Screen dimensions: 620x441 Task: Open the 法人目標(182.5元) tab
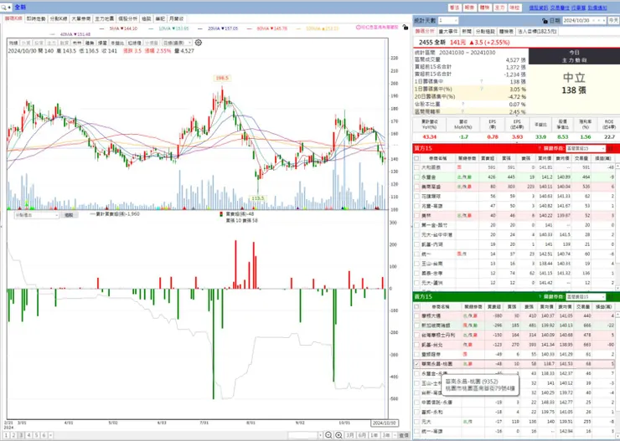(x=537, y=31)
